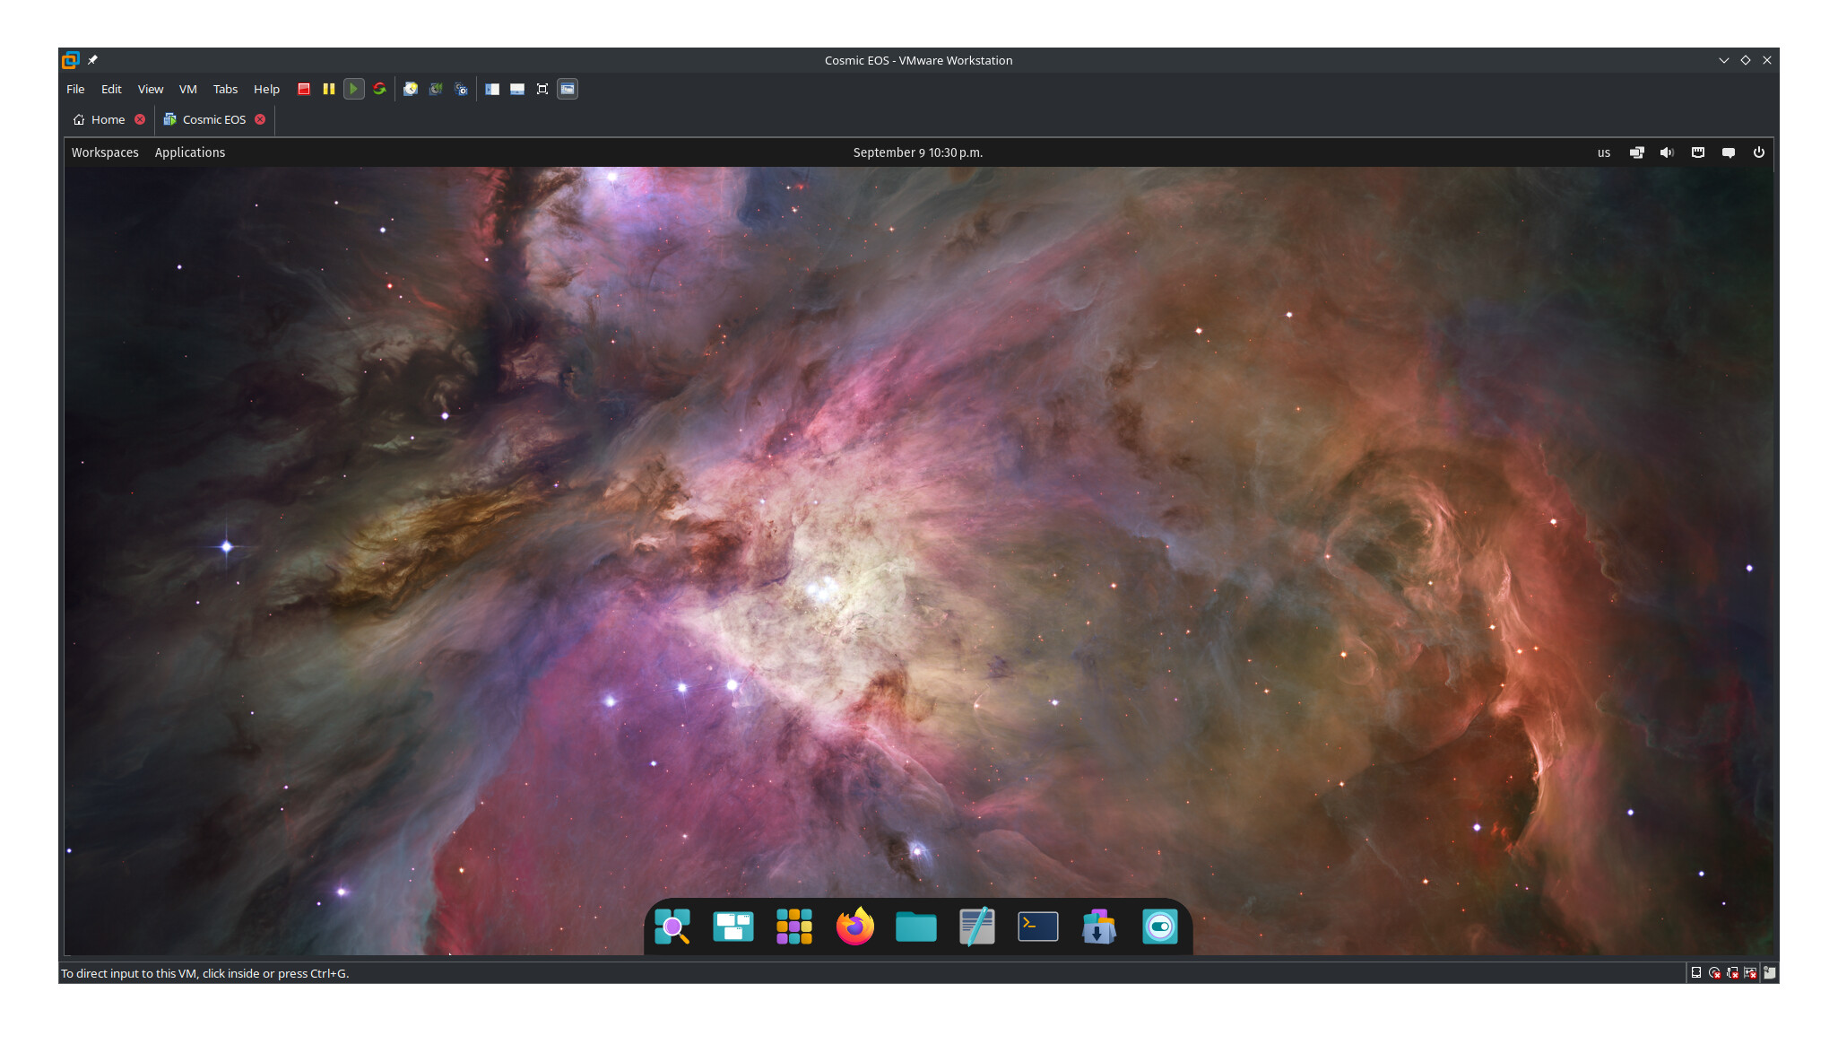Launch Firefox from the dock
The width and height of the screenshot is (1838, 1053).
(x=855, y=927)
